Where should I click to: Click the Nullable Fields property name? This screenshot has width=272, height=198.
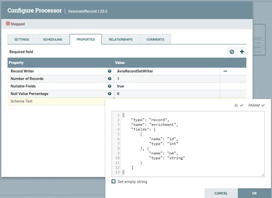coord(23,86)
